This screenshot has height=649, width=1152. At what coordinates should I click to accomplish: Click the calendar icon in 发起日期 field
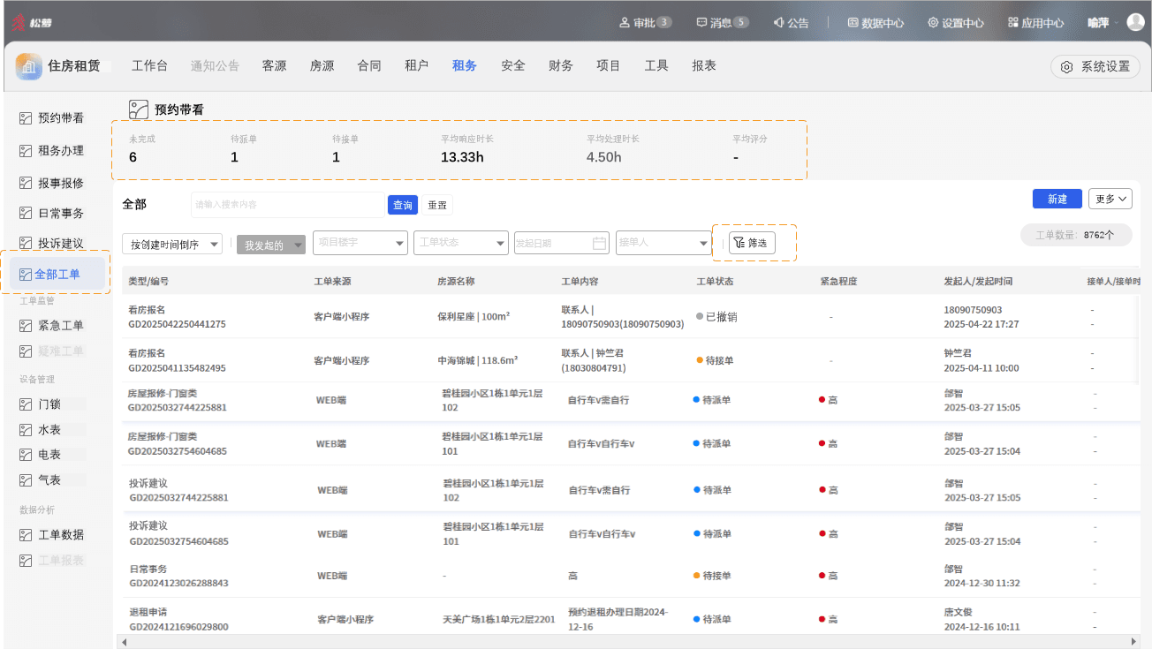pos(599,243)
